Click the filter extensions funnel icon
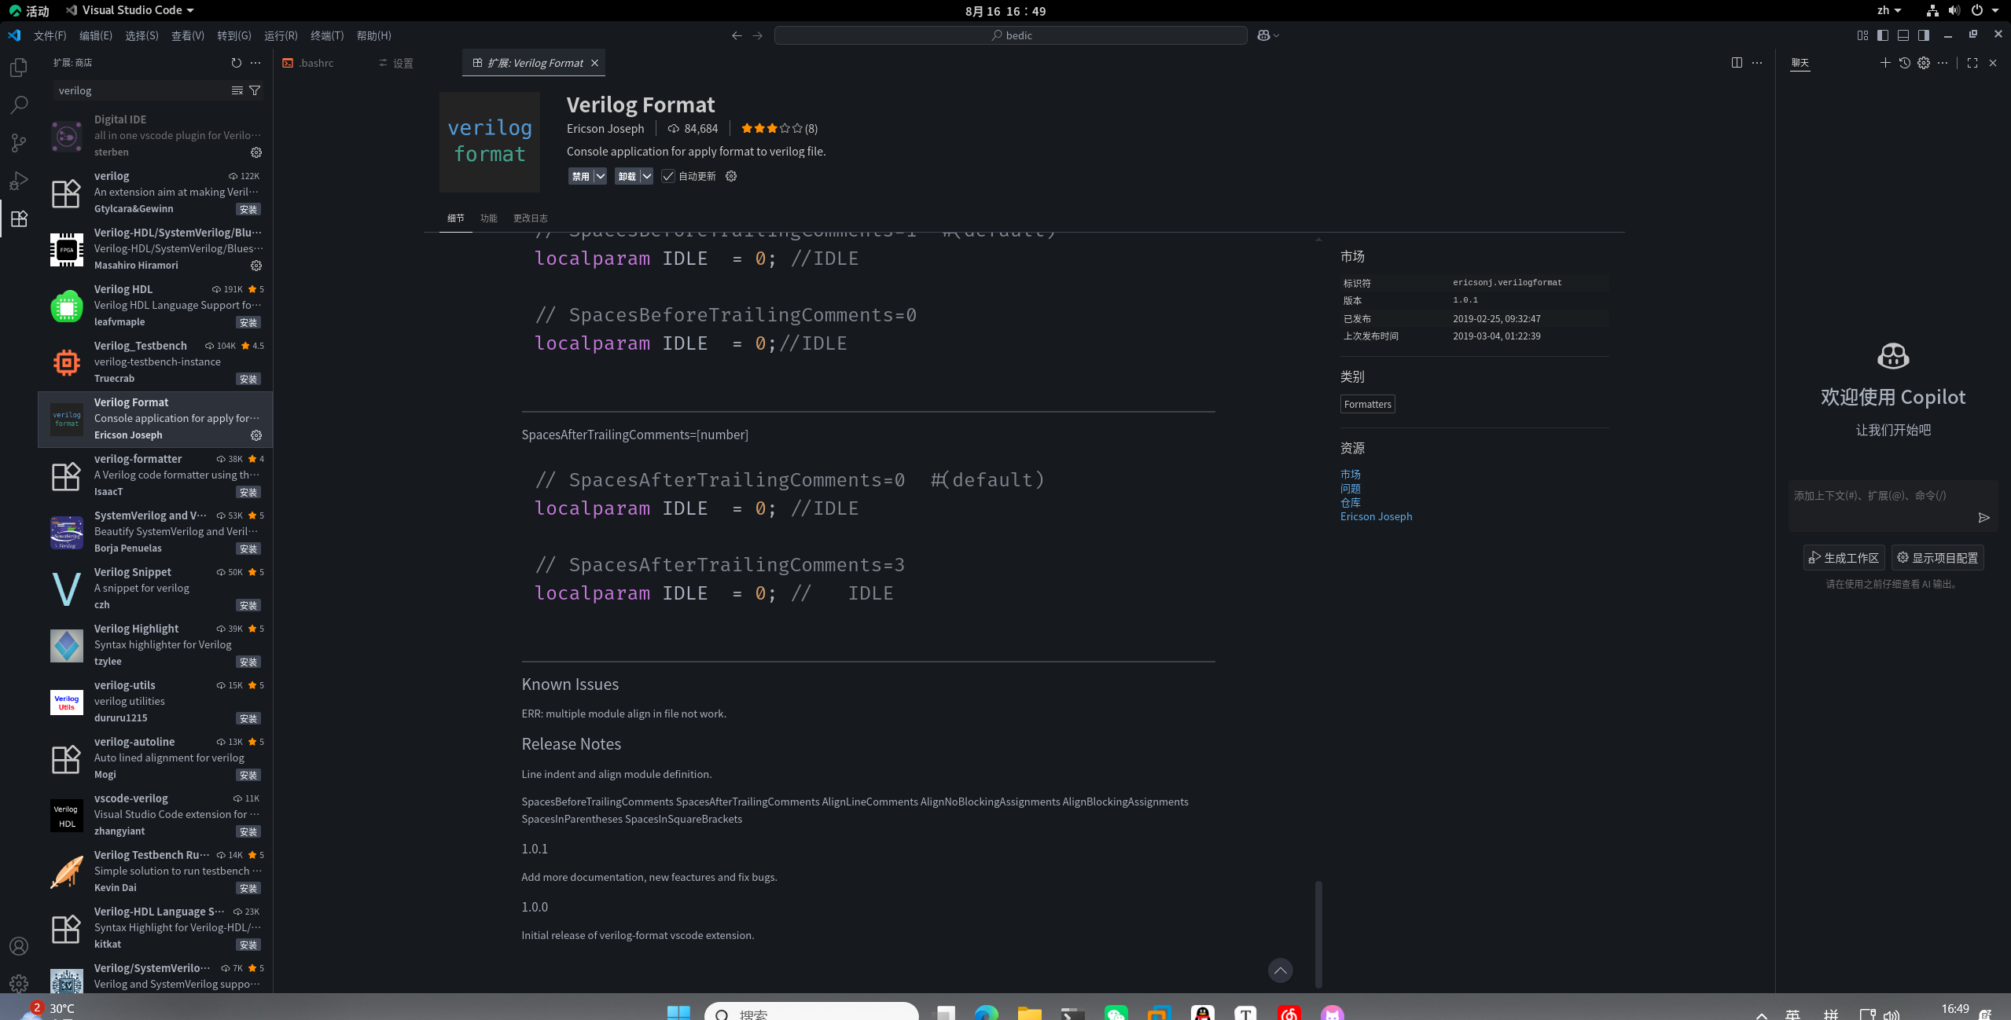Viewport: 2011px width, 1020px height. (x=255, y=90)
